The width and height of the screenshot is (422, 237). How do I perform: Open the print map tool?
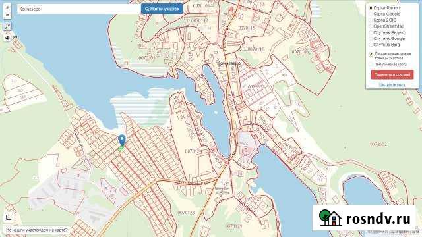(7, 38)
